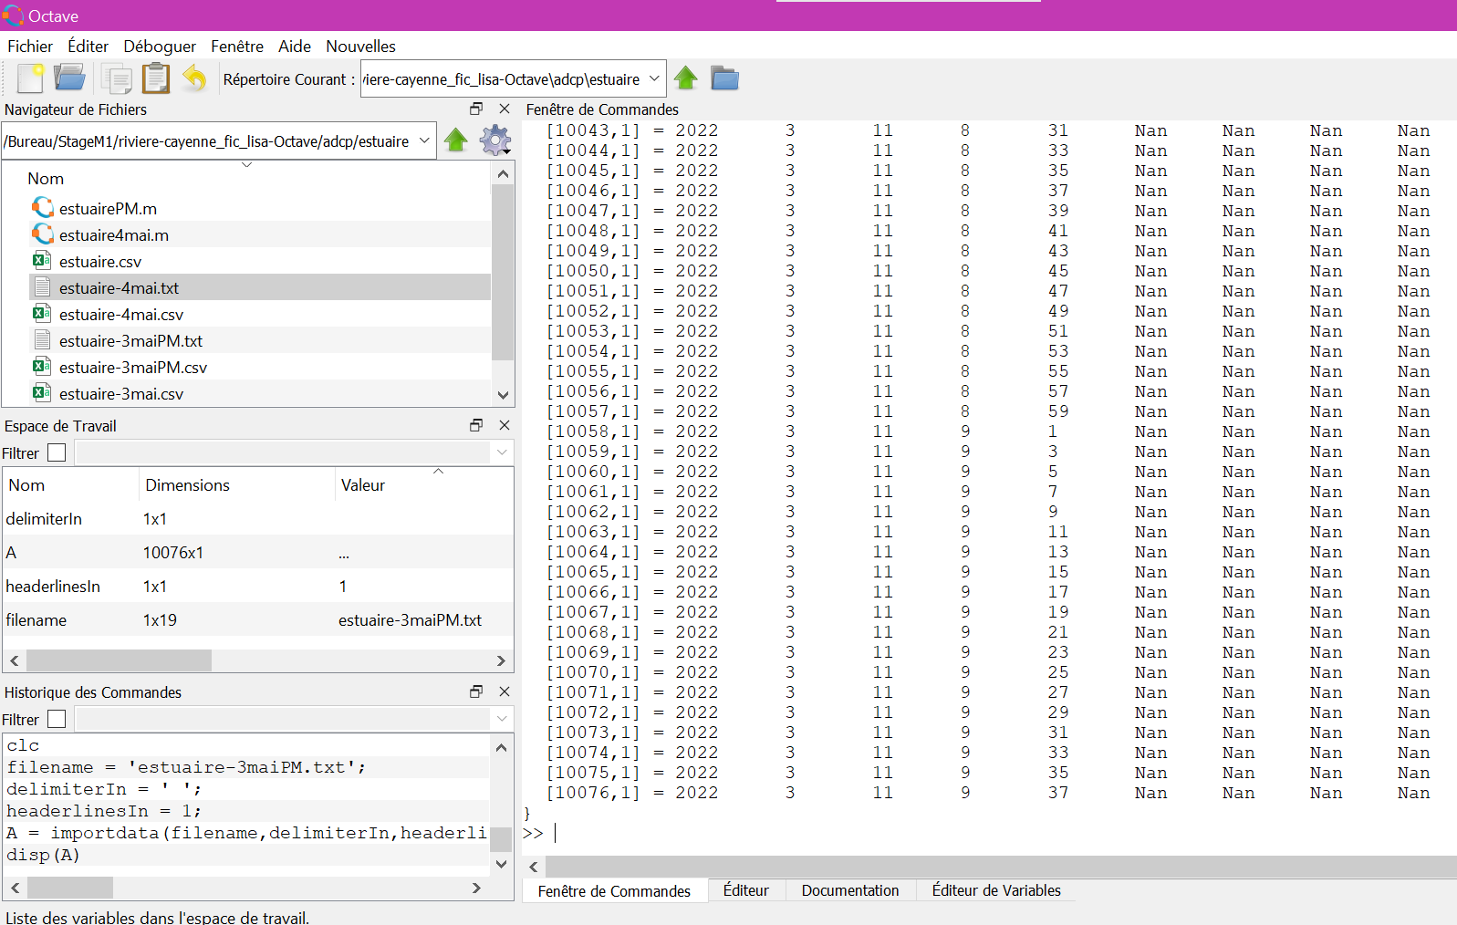Switch to the Éditeur de Variables tab

click(x=995, y=890)
